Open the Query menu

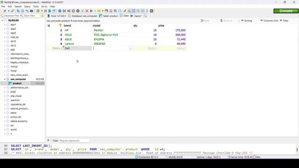27,7
